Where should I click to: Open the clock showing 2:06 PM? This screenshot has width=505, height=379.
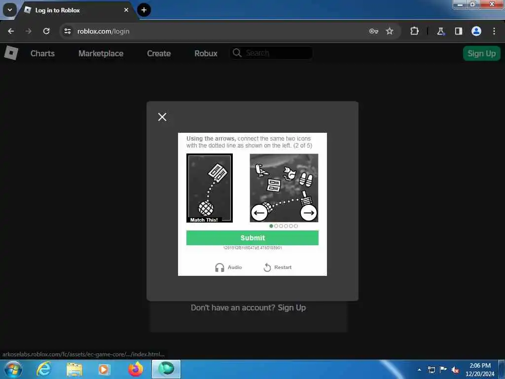pos(480,370)
